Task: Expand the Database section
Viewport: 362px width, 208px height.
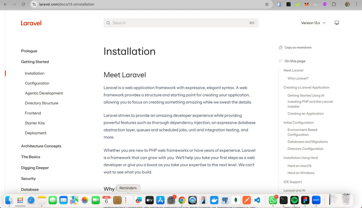Action: pos(30,189)
